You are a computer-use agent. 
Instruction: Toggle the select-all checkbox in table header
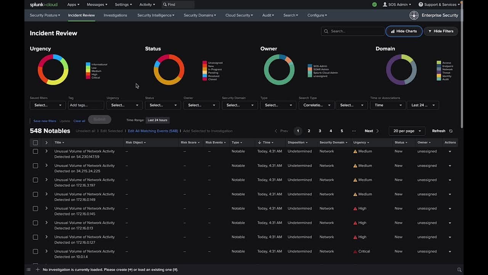click(35, 142)
